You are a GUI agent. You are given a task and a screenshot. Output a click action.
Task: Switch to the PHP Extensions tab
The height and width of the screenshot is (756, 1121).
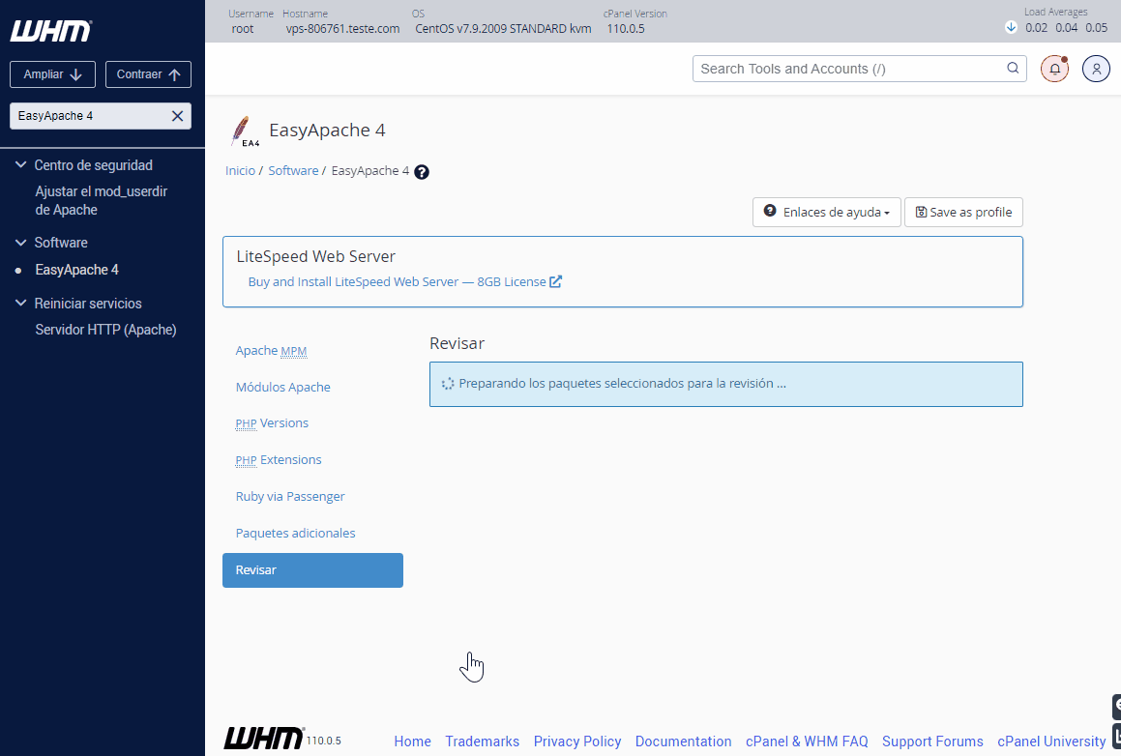(x=279, y=460)
